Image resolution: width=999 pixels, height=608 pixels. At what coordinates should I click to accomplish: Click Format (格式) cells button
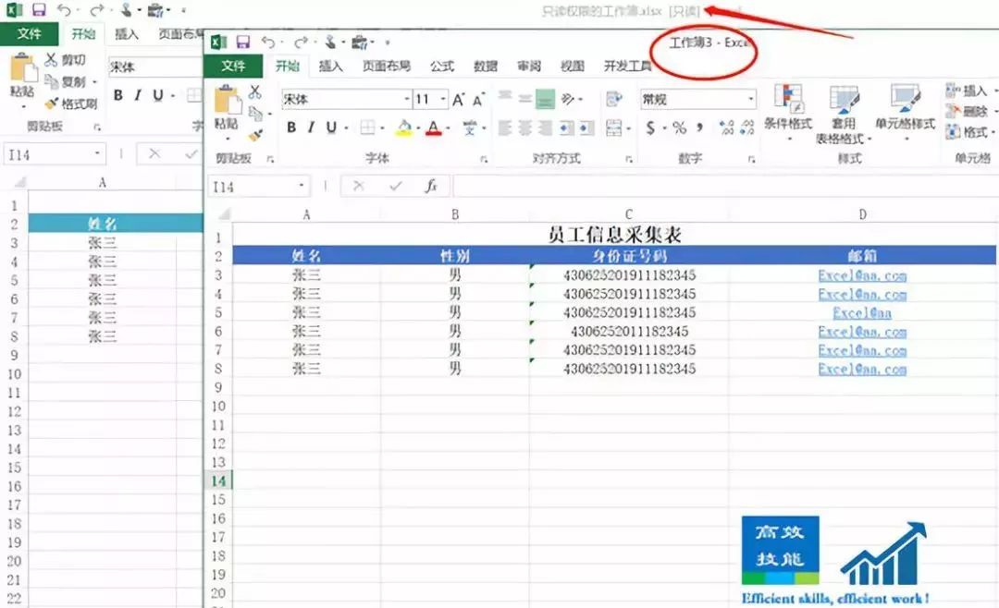pyautogui.click(x=968, y=132)
